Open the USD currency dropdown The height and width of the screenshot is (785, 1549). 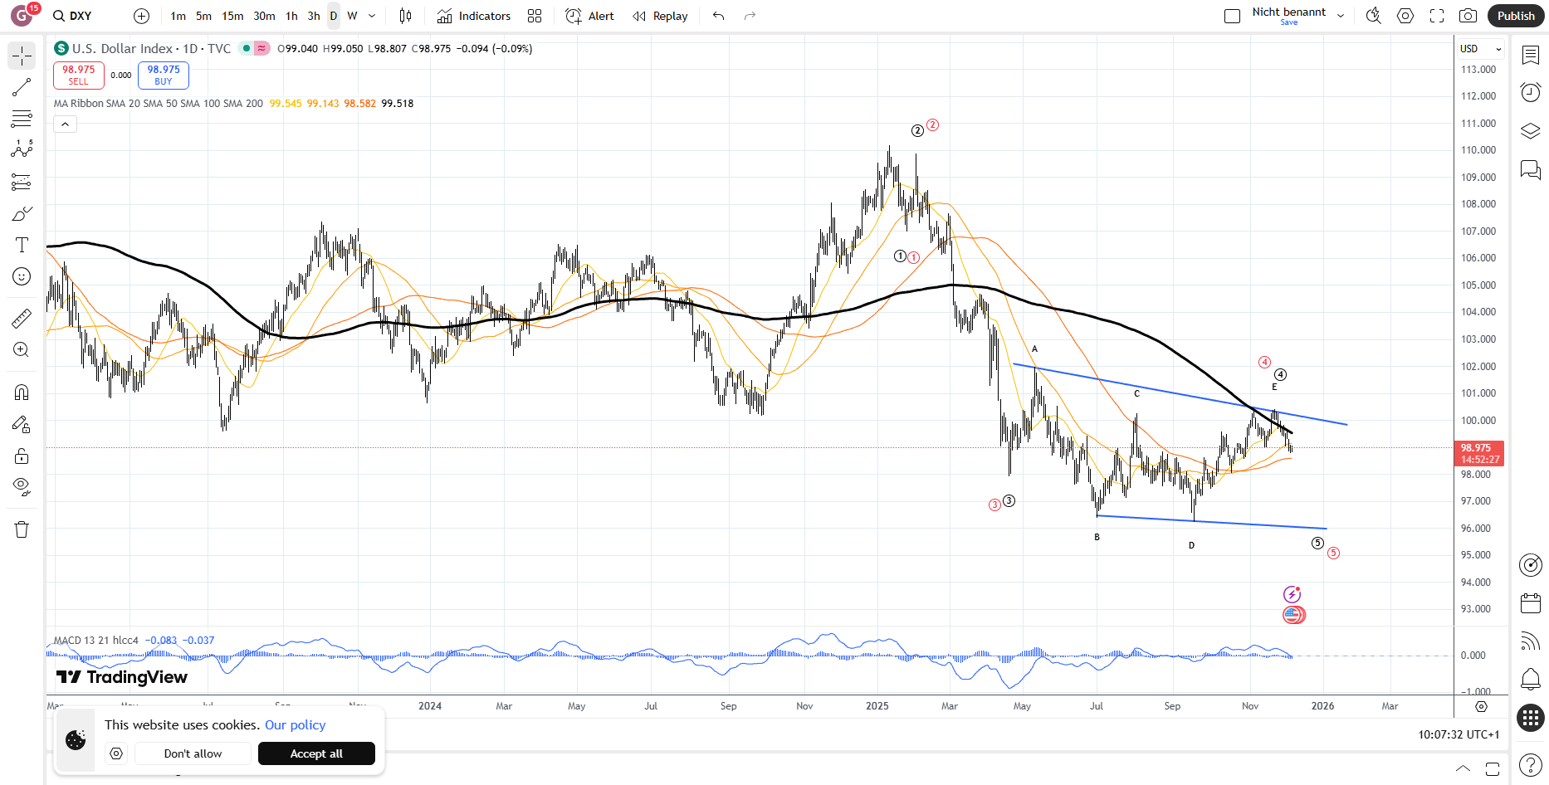pyautogui.click(x=1481, y=49)
